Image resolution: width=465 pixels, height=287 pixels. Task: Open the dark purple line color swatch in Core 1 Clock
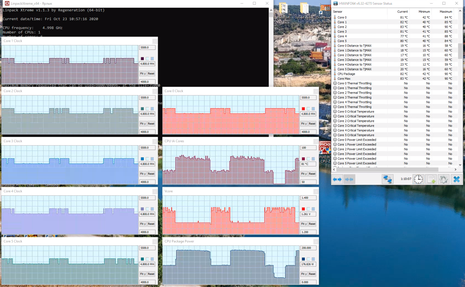(142, 59)
